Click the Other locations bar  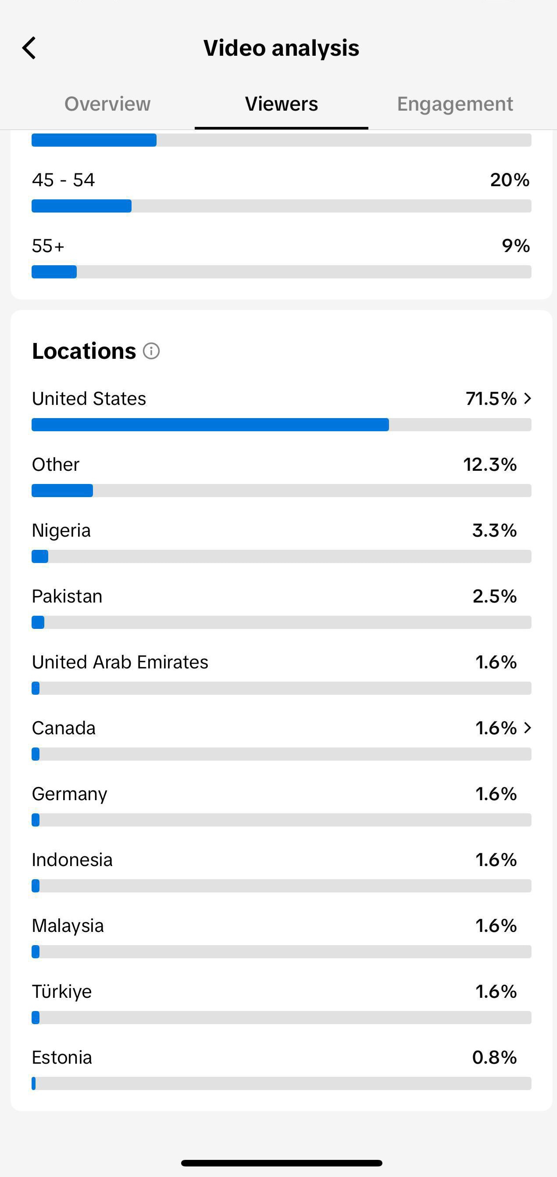pos(282,490)
